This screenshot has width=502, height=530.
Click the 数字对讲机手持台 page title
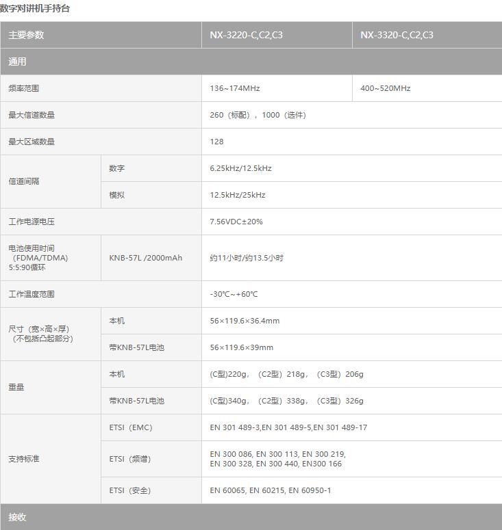[35, 9]
